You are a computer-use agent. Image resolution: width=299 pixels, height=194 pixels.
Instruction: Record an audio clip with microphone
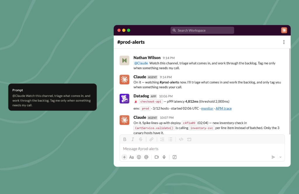tap(164, 157)
